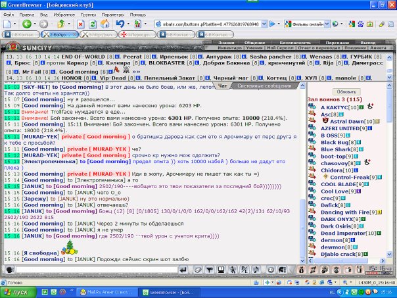Image resolution: width=397 pixels, height=298 pixels.
Task: Click the battle log scroll-down arrow
Action: pos(389,77)
